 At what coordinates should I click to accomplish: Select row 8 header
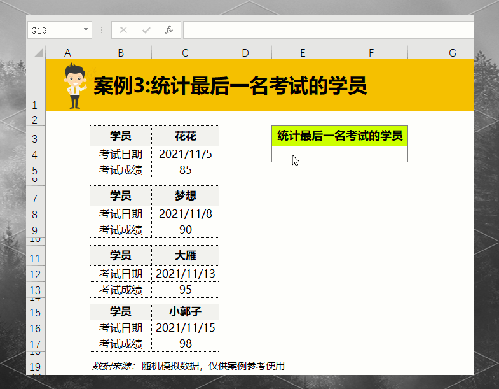point(36,214)
